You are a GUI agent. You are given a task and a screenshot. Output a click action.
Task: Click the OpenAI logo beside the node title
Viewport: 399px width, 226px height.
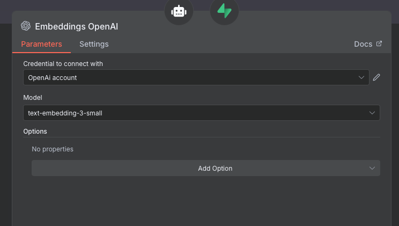click(x=26, y=26)
